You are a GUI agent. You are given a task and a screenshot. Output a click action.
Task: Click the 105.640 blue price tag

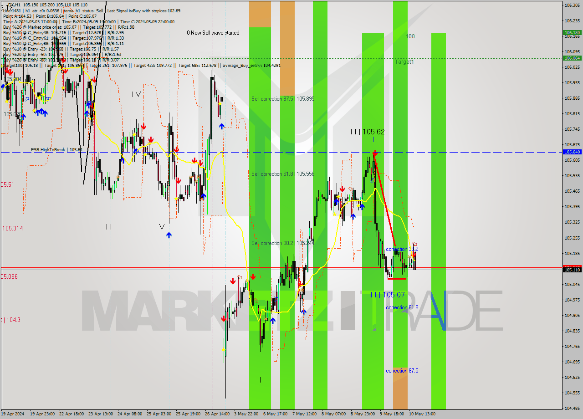(572, 152)
